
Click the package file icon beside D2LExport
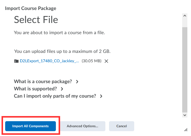(16, 61)
